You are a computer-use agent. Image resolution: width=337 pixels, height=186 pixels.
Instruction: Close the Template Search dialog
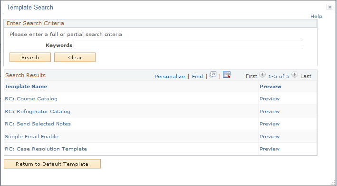coord(330,7)
